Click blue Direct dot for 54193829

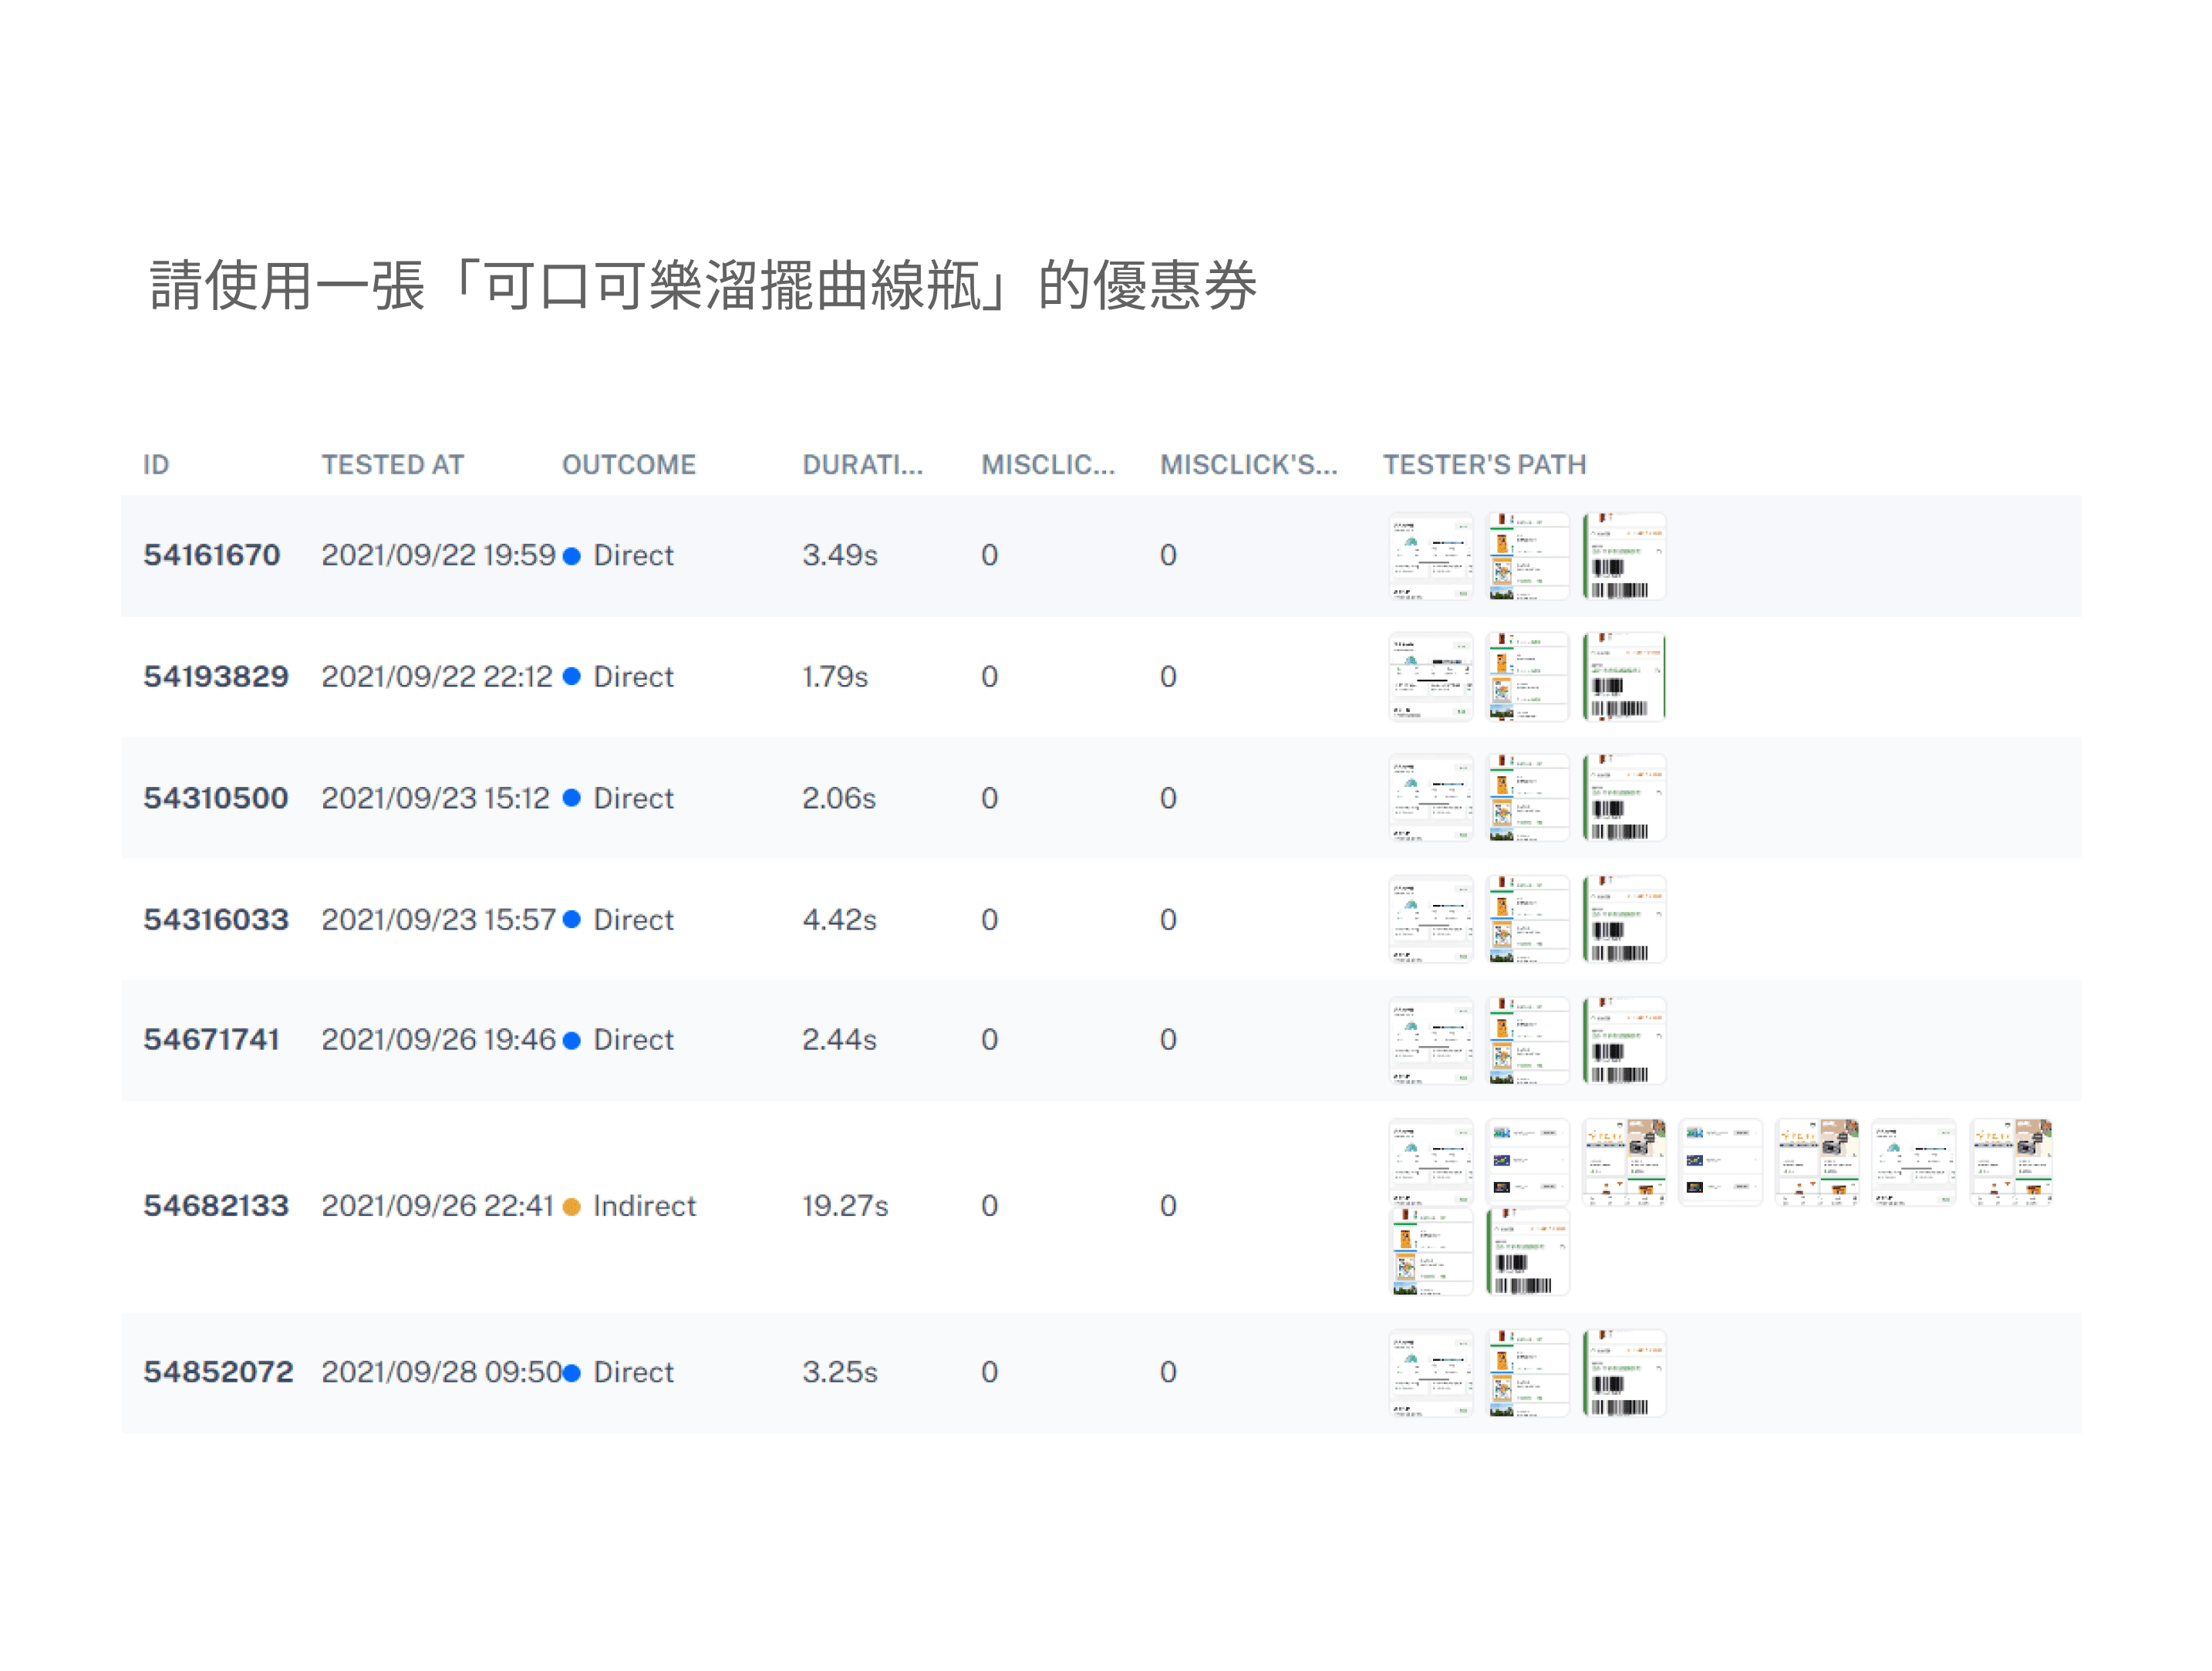click(x=572, y=677)
